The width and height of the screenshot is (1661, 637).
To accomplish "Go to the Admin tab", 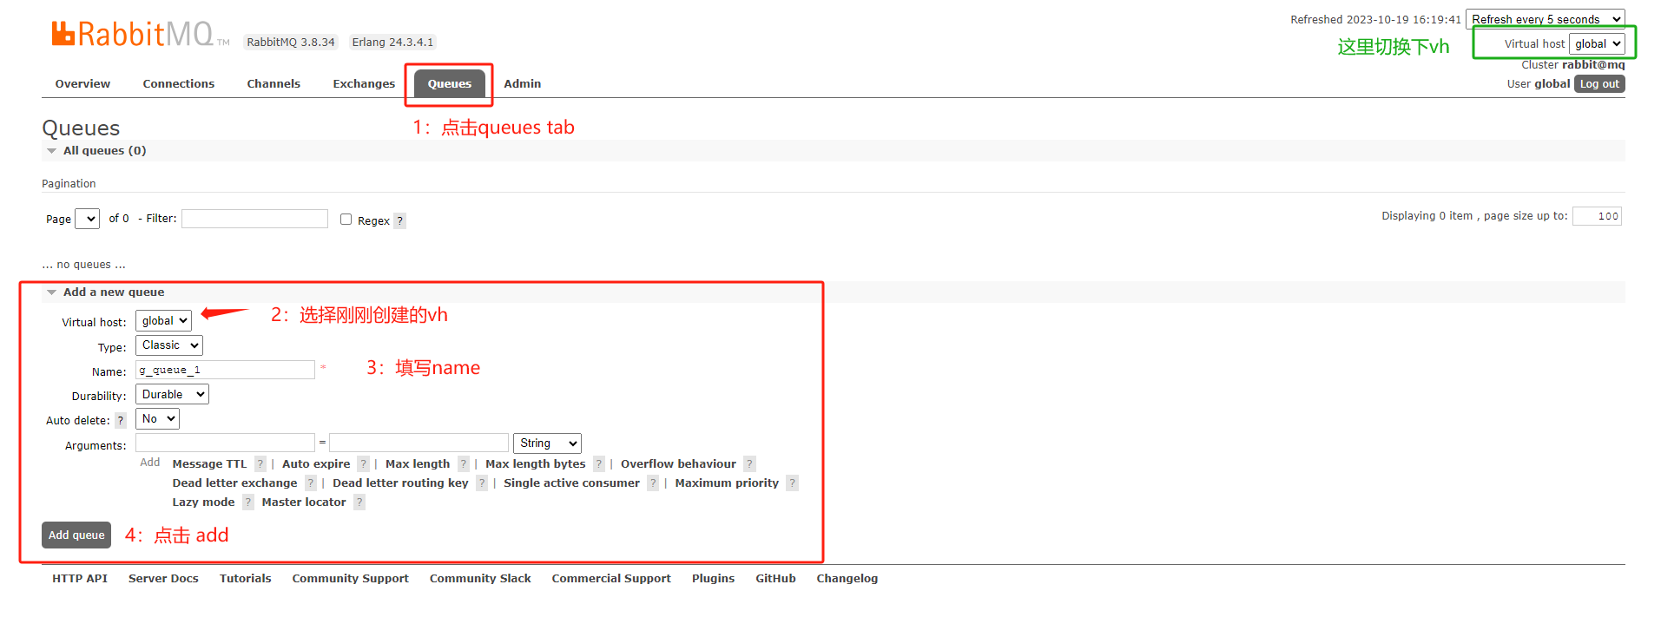I will click(523, 84).
